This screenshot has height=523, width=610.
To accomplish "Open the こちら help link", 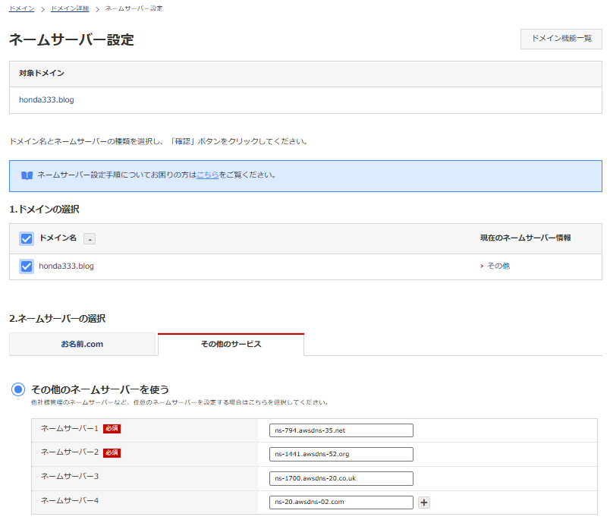I will [208, 175].
